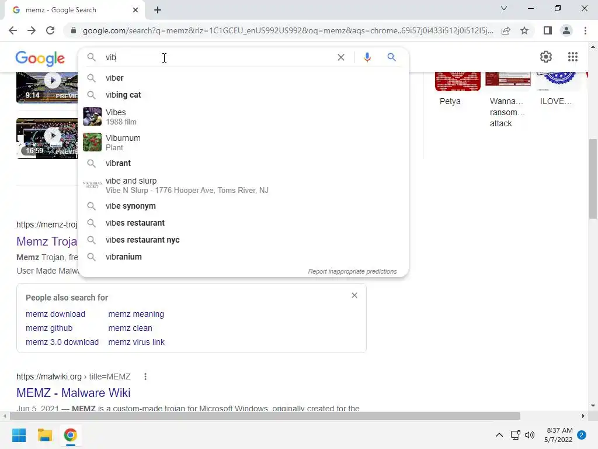This screenshot has height=449, width=598.
Task: Open Google quick settings gear
Action: tap(546, 57)
